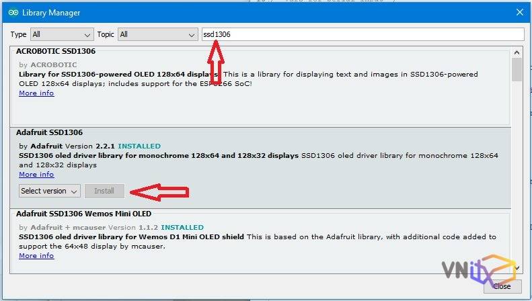Click the scrollbar down arrow

(x=517, y=268)
